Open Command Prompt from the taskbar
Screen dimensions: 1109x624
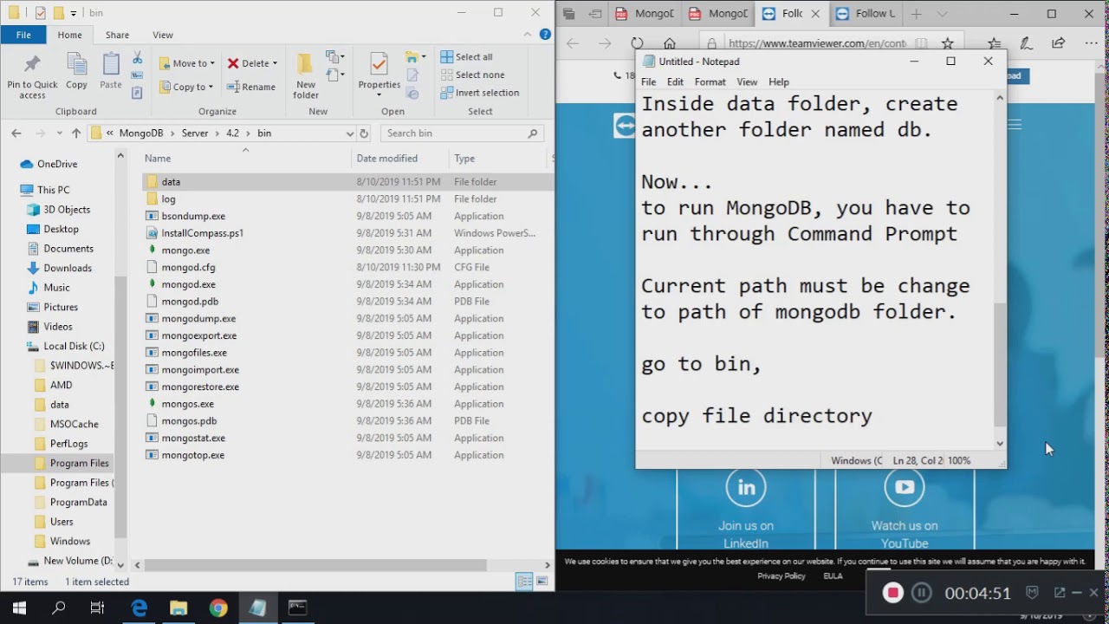(x=297, y=608)
